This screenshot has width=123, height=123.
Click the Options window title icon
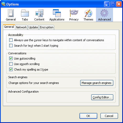coord(3,4)
